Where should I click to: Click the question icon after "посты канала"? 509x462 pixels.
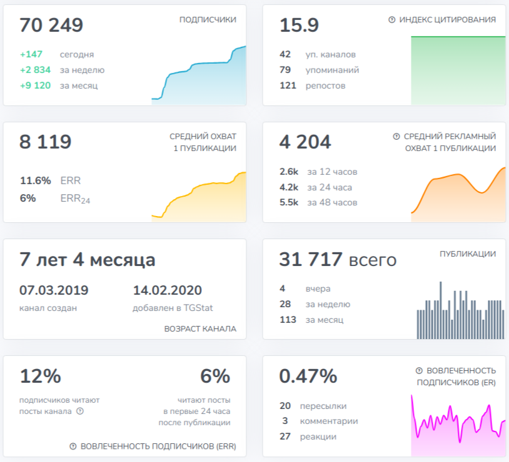pos(80,411)
